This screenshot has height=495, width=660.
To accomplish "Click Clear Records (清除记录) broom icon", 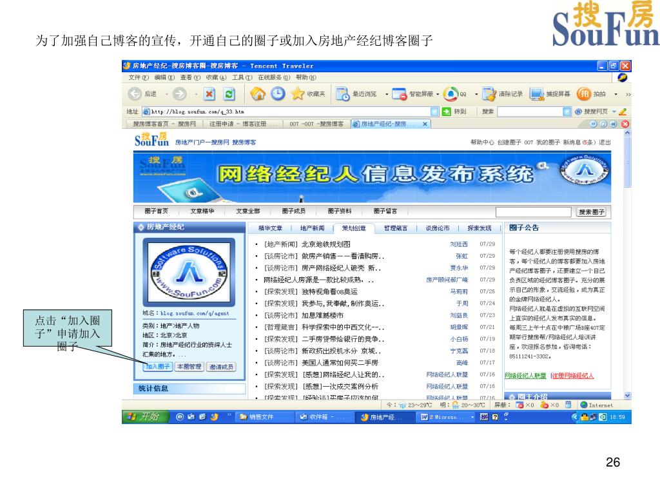I will click(490, 94).
